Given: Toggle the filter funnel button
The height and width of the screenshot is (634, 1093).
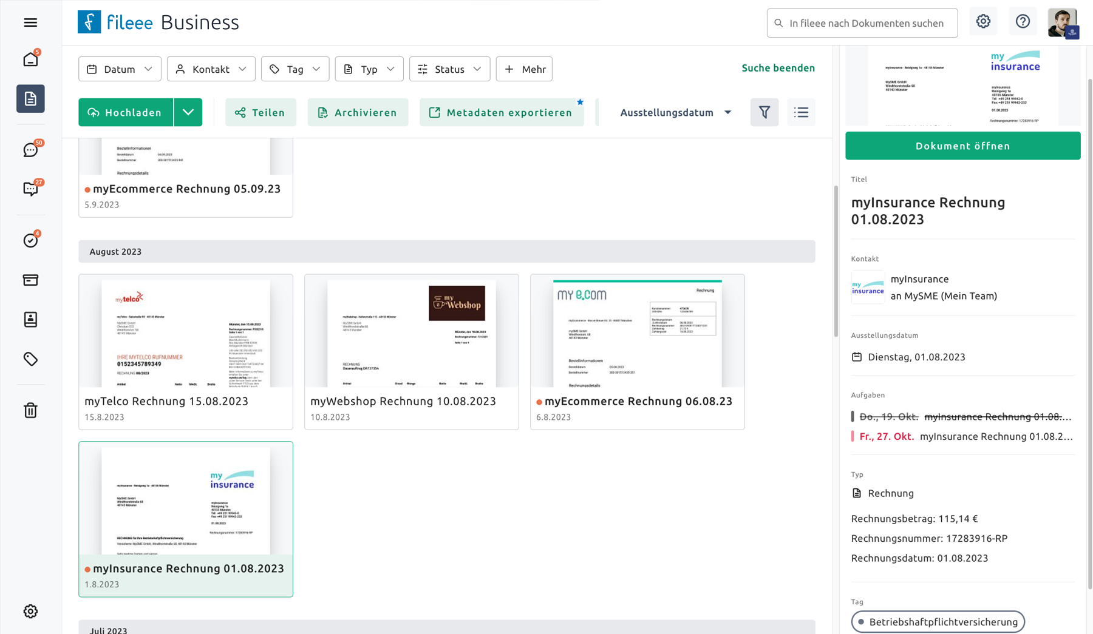Looking at the screenshot, I should [764, 112].
